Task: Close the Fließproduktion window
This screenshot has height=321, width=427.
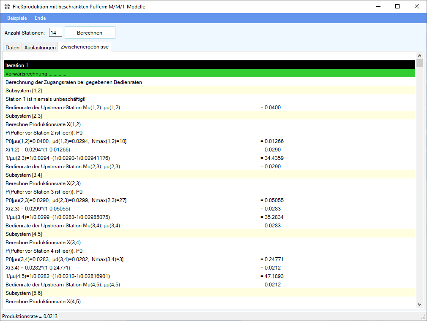Action: (x=416, y=7)
